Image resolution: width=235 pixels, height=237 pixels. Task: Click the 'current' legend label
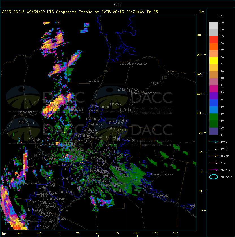coord(226,177)
